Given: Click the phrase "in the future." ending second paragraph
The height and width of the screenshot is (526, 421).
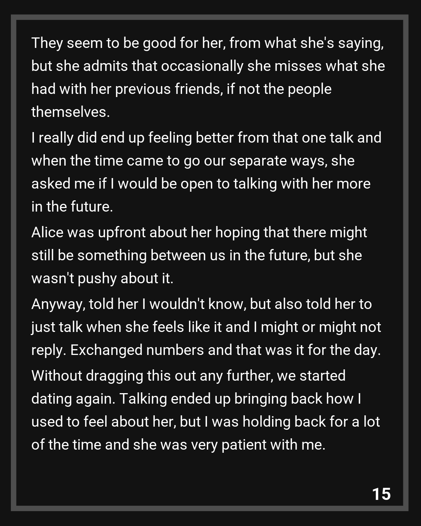Looking at the screenshot, I should click(72, 207).
